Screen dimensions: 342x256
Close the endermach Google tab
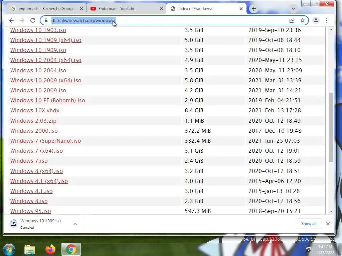tap(81, 9)
